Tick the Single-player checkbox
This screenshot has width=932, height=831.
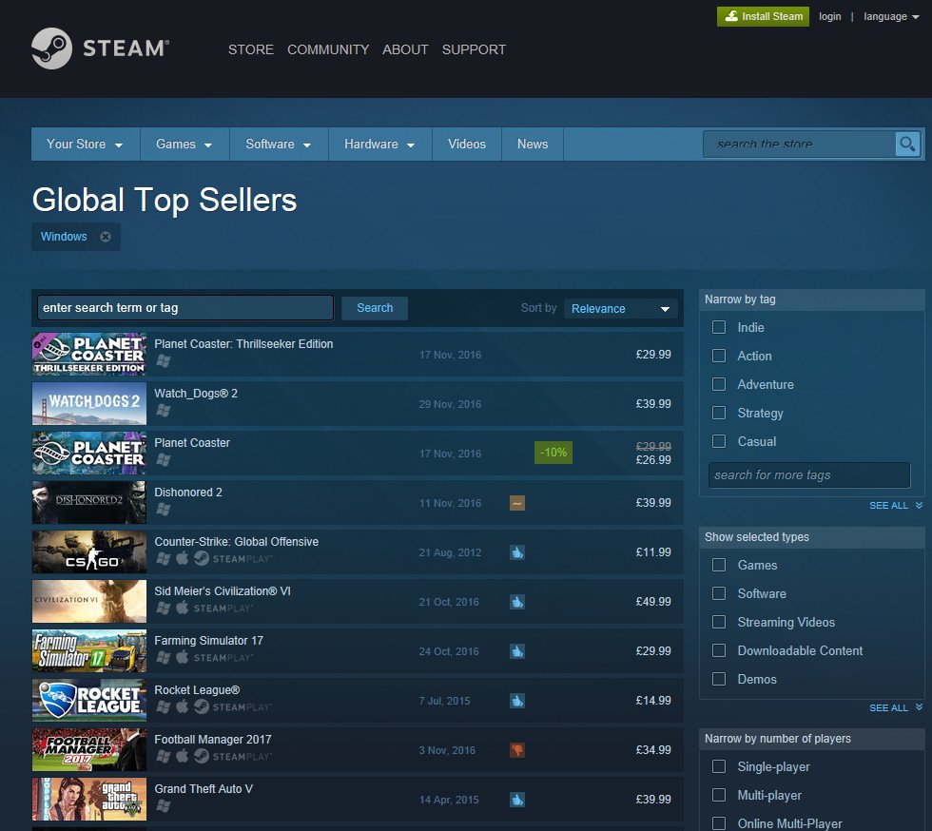point(719,766)
